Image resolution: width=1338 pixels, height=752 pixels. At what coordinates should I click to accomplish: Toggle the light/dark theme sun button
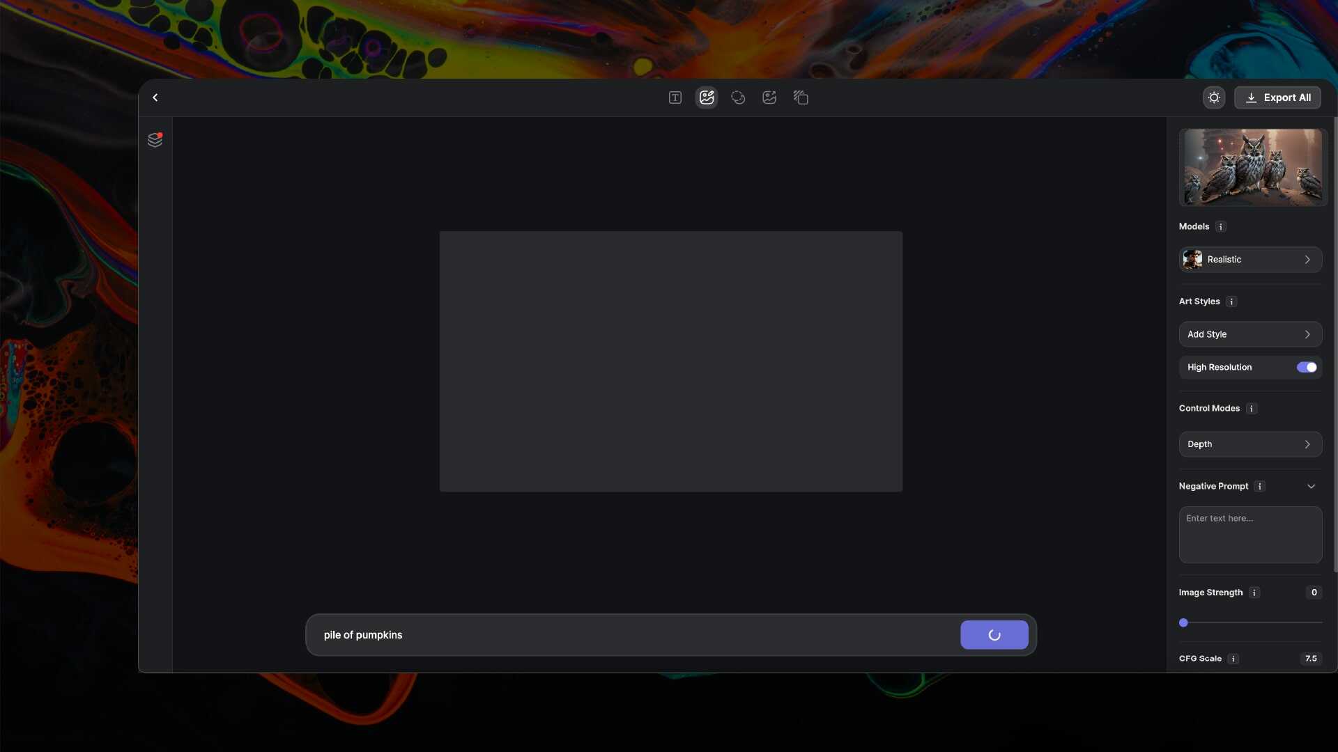point(1214,97)
